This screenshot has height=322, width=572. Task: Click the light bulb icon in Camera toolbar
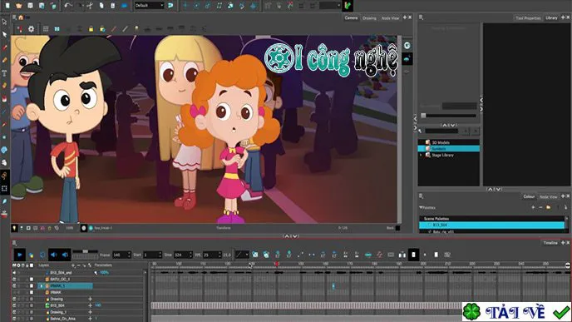[136, 29]
